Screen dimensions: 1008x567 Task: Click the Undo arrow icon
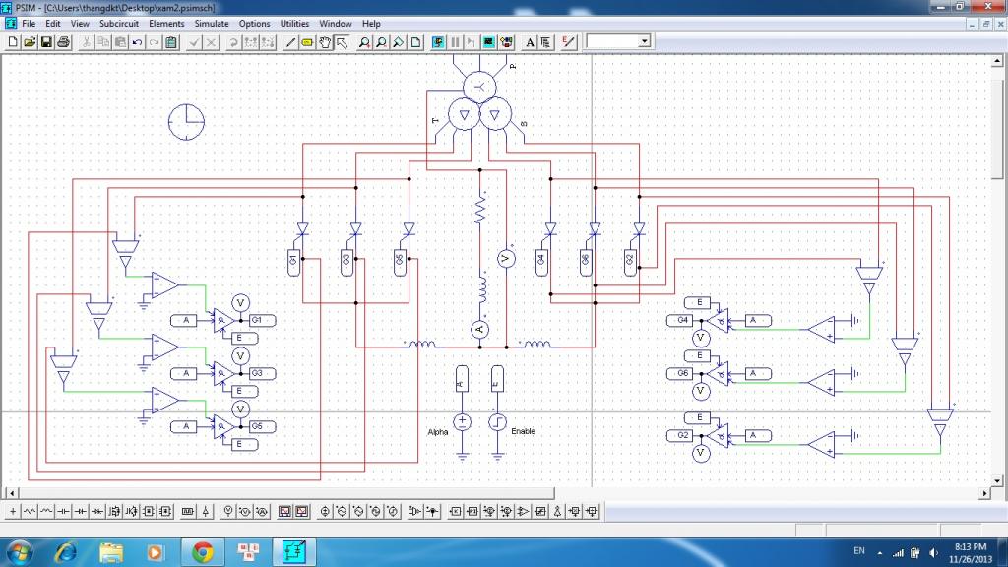coord(137,42)
